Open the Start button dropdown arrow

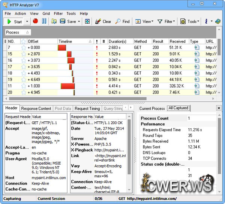[x=27, y=21]
